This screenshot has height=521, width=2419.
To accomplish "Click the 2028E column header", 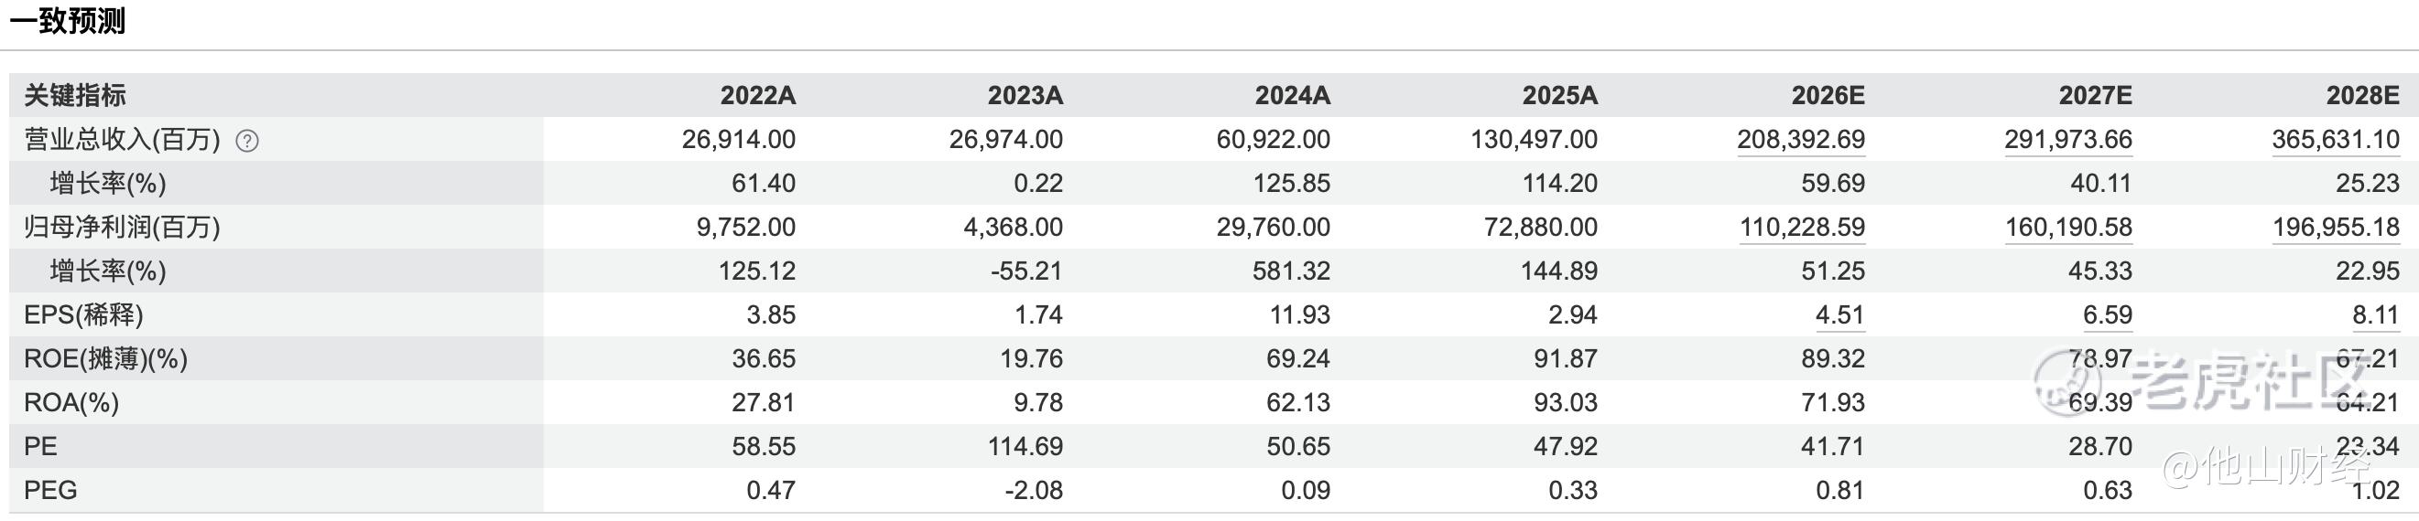I will point(2362,96).
